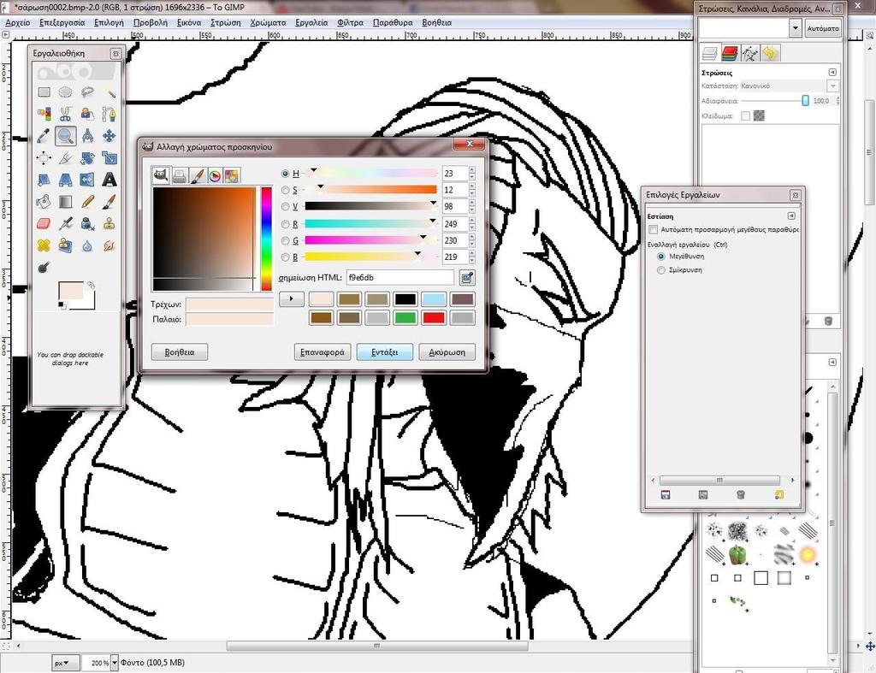Increase the B value with spinner arrow

click(472, 254)
